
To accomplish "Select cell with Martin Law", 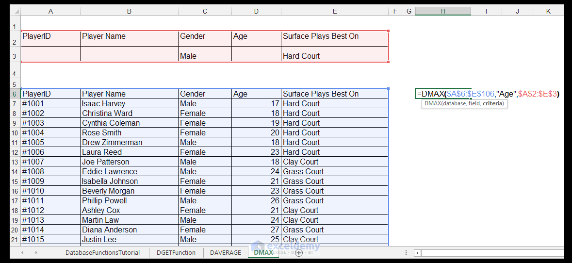I will pyautogui.click(x=129, y=220).
